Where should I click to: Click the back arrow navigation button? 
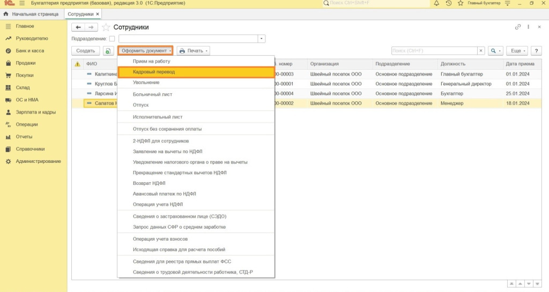78,27
